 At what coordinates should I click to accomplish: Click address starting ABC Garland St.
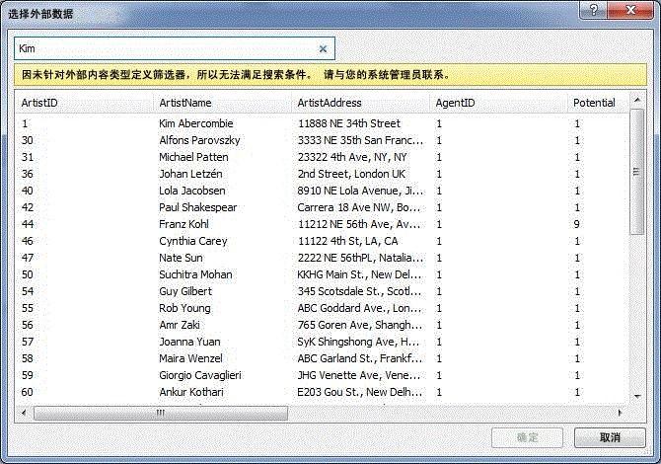point(359,358)
